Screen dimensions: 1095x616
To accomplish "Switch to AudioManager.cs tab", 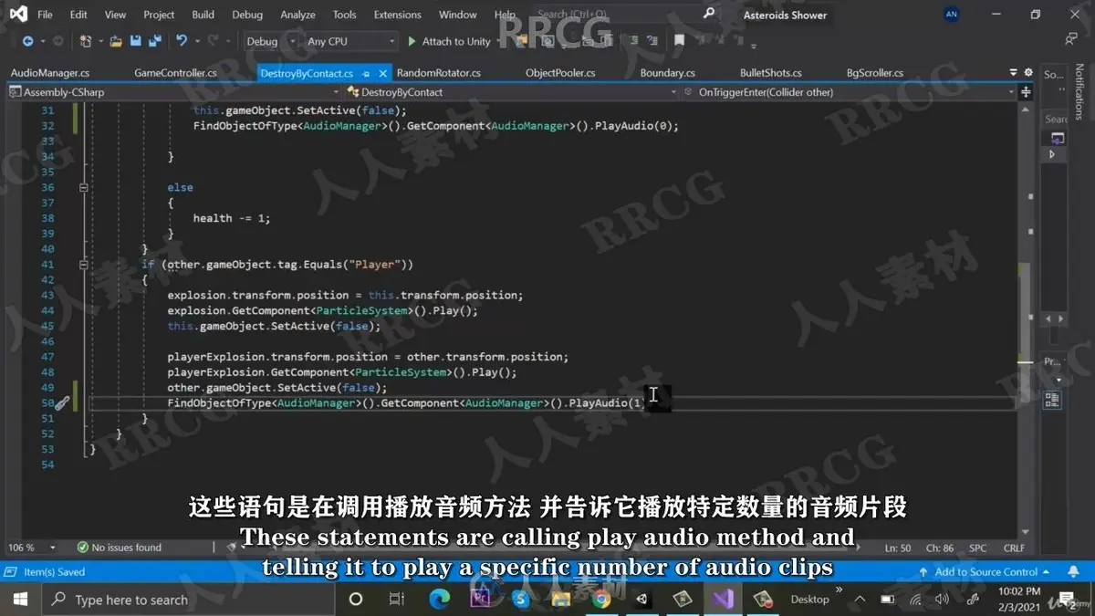I will point(50,73).
